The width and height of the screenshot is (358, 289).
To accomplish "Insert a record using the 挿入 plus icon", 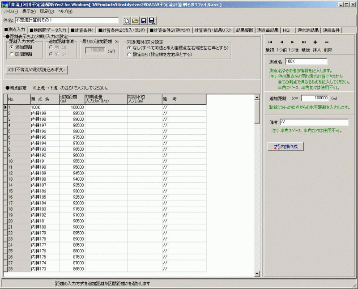I will (x=315, y=42).
